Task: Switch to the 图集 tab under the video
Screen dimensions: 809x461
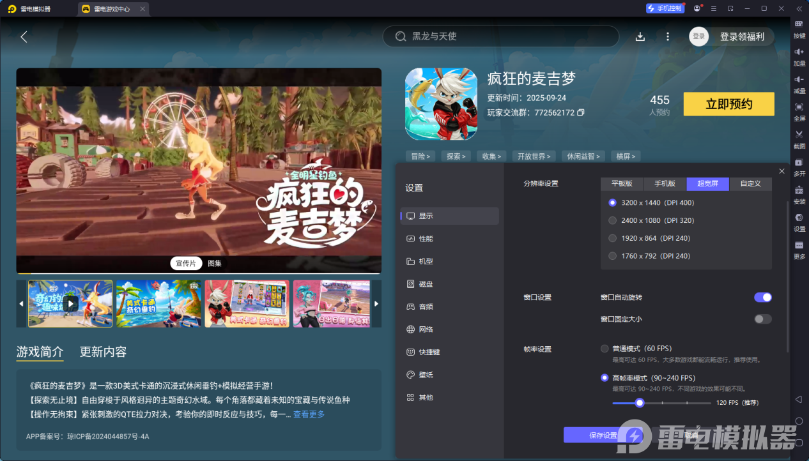Action: (214, 263)
